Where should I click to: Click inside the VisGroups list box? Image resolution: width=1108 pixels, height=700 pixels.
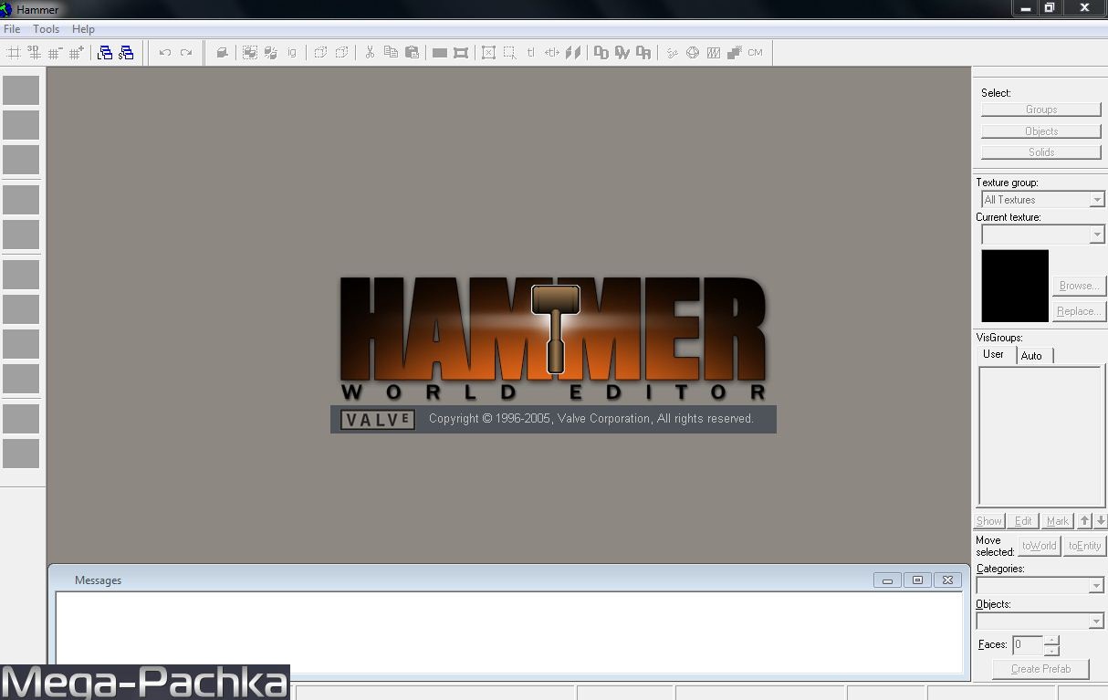pyautogui.click(x=1040, y=435)
